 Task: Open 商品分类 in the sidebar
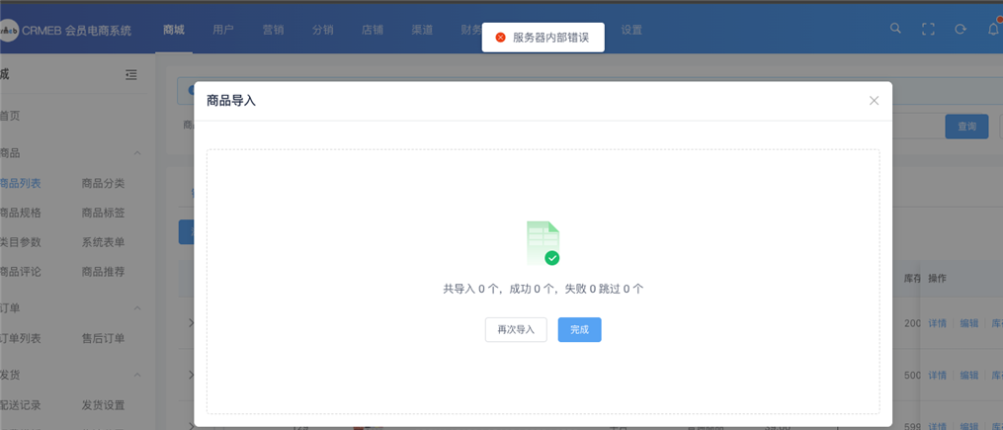pos(103,183)
